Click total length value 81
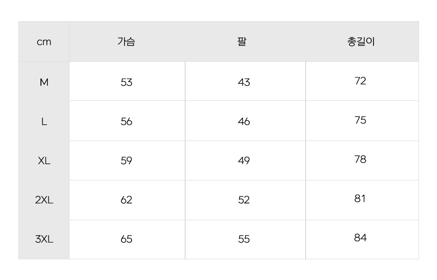The height and width of the screenshot is (280, 437). pos(360,198)
